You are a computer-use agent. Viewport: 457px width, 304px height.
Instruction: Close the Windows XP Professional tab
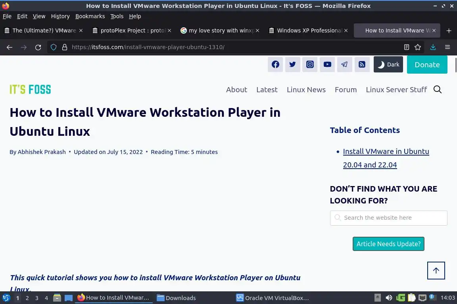click(346, 30)
